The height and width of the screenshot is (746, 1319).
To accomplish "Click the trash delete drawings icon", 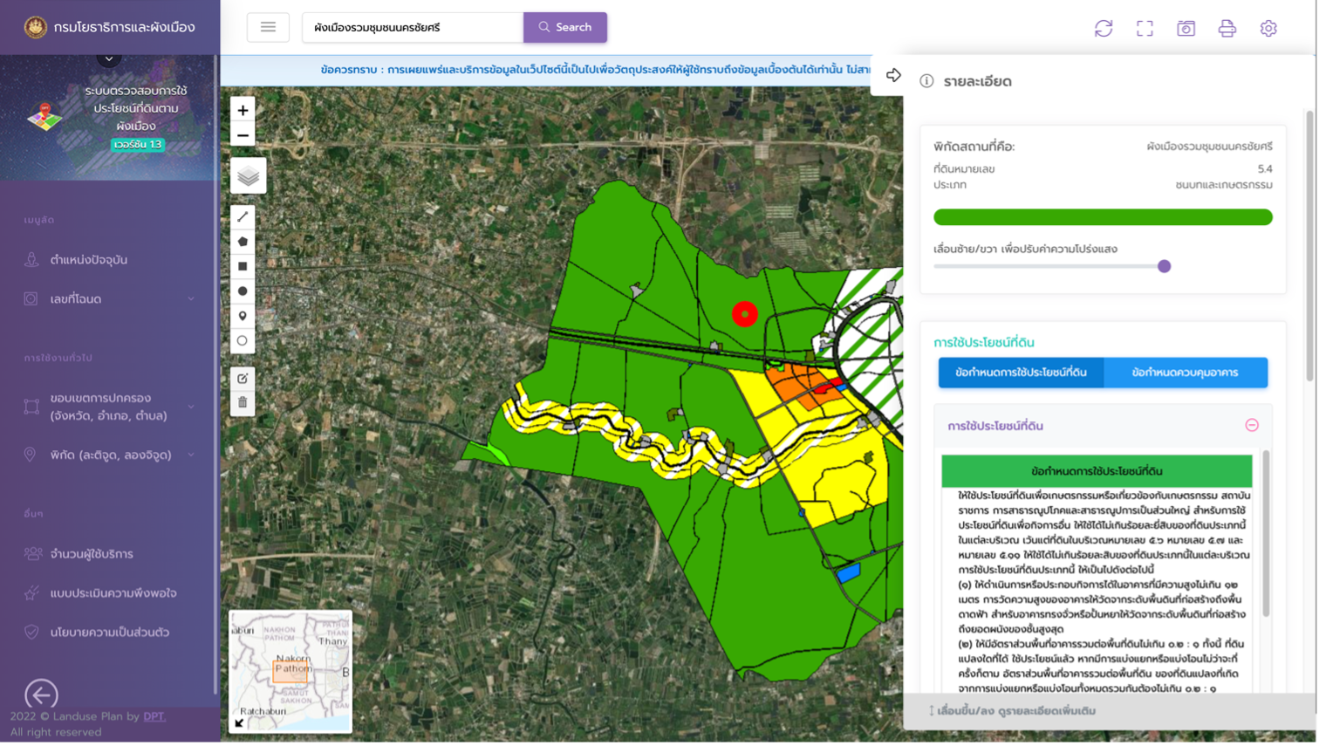I will coord(243,402).
